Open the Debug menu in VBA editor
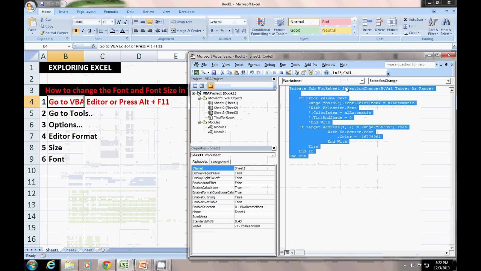Image resolution: width=481 pixels, height=271 pixels. (269, 65)
